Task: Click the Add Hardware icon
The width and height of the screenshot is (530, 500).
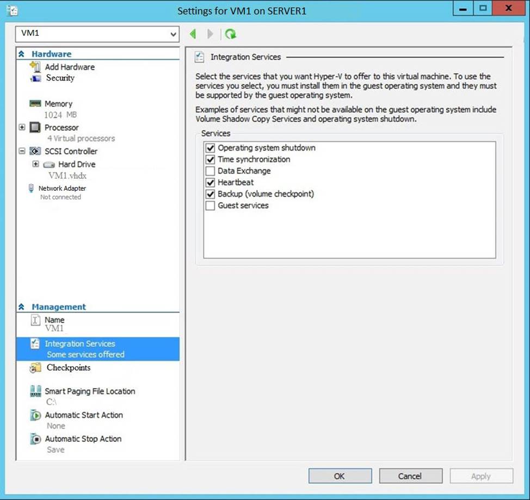Action: [x=35, y=67]
